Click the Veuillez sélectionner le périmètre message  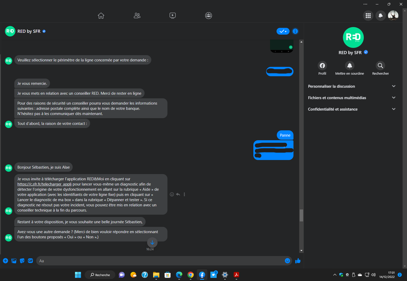[83, 60]
